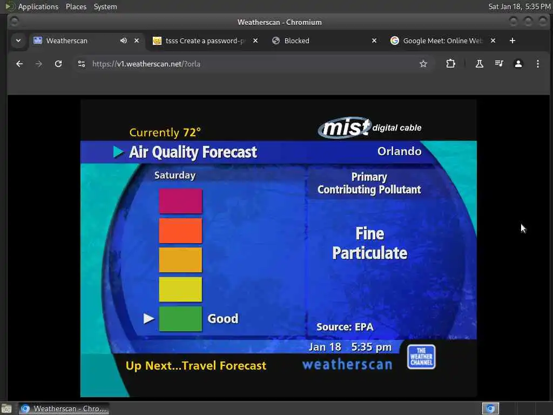Go back to the previous page
This screenshot has width=553, height=415.
(x=19, y=64)
